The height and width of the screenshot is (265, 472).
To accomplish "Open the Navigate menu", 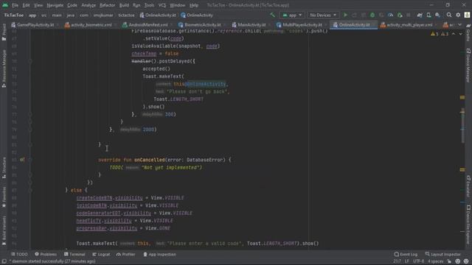I will [55, 5].
